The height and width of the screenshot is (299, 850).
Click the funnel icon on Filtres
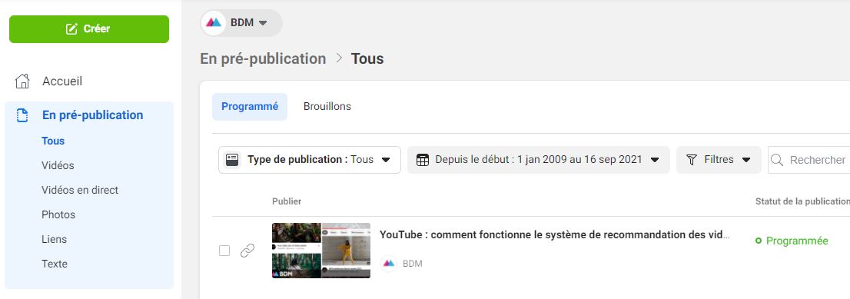coord(692,160)
